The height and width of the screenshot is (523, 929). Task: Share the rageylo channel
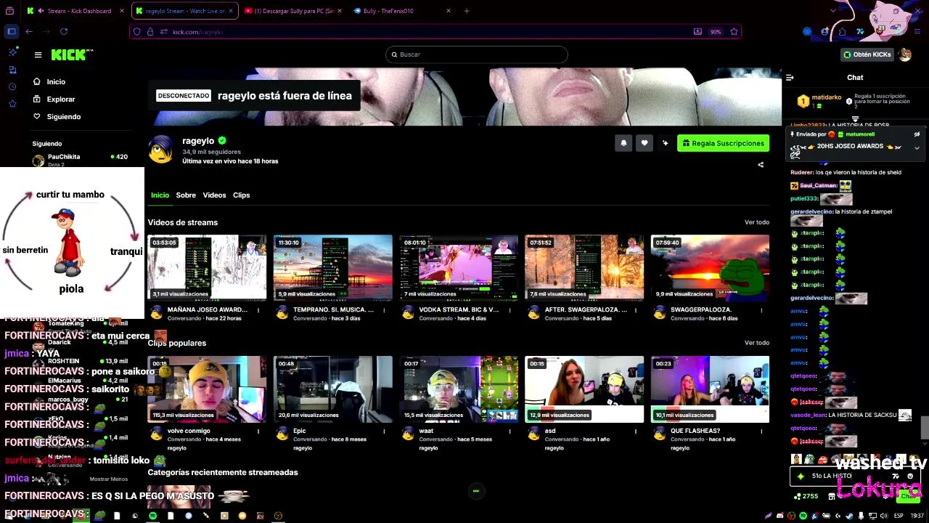pyautogui.click(x=761, y=165)
